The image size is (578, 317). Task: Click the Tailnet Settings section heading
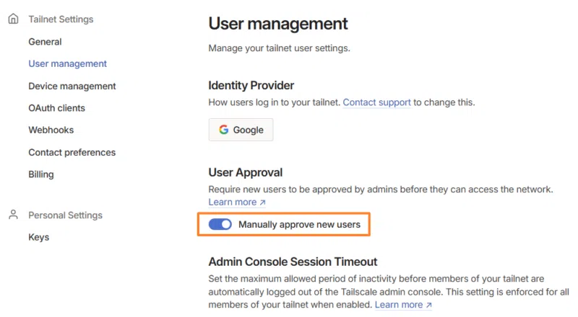point(61,19)
